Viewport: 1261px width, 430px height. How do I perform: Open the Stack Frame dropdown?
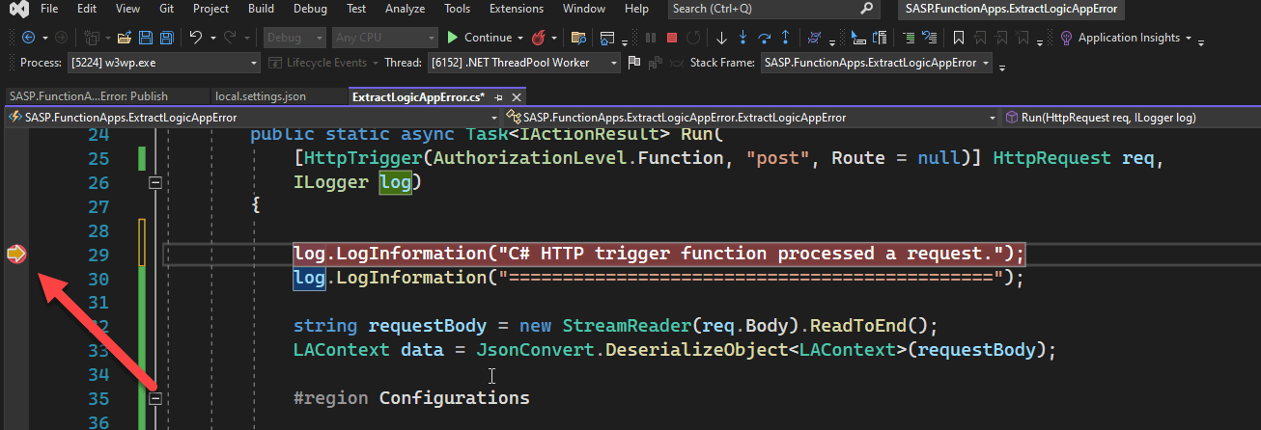(877, 63)
